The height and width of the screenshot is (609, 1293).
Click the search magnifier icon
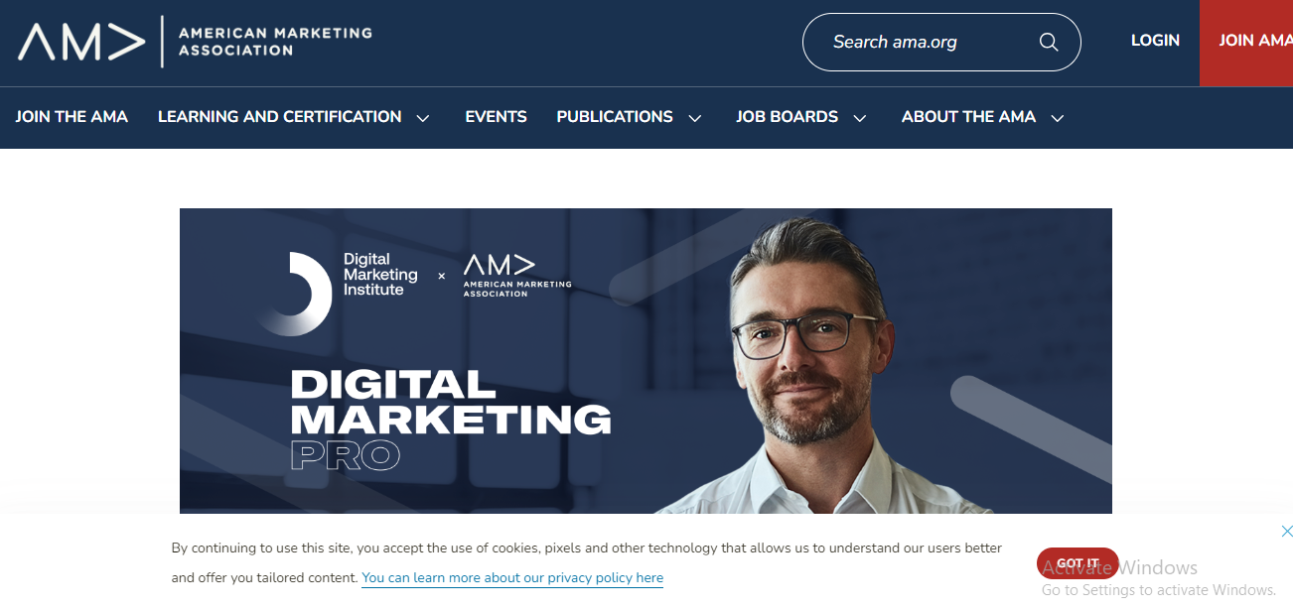(x=1049, y=42)
